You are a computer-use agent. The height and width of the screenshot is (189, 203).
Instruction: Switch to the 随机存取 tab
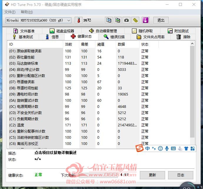(142, 31)
